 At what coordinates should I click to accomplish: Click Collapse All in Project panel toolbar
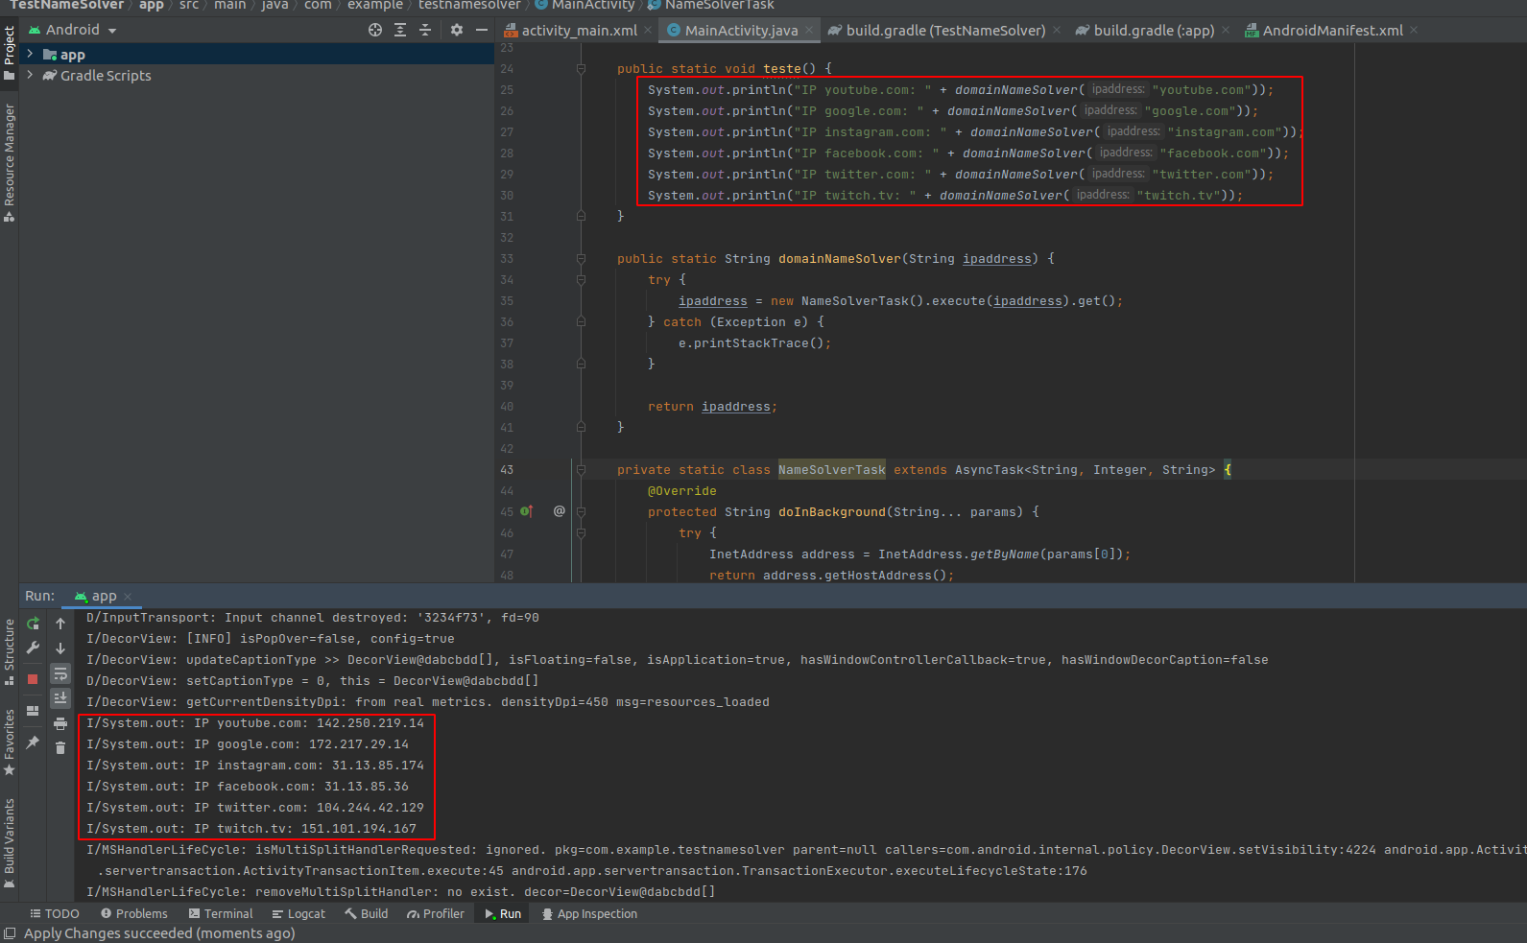[x=425, y=30]
